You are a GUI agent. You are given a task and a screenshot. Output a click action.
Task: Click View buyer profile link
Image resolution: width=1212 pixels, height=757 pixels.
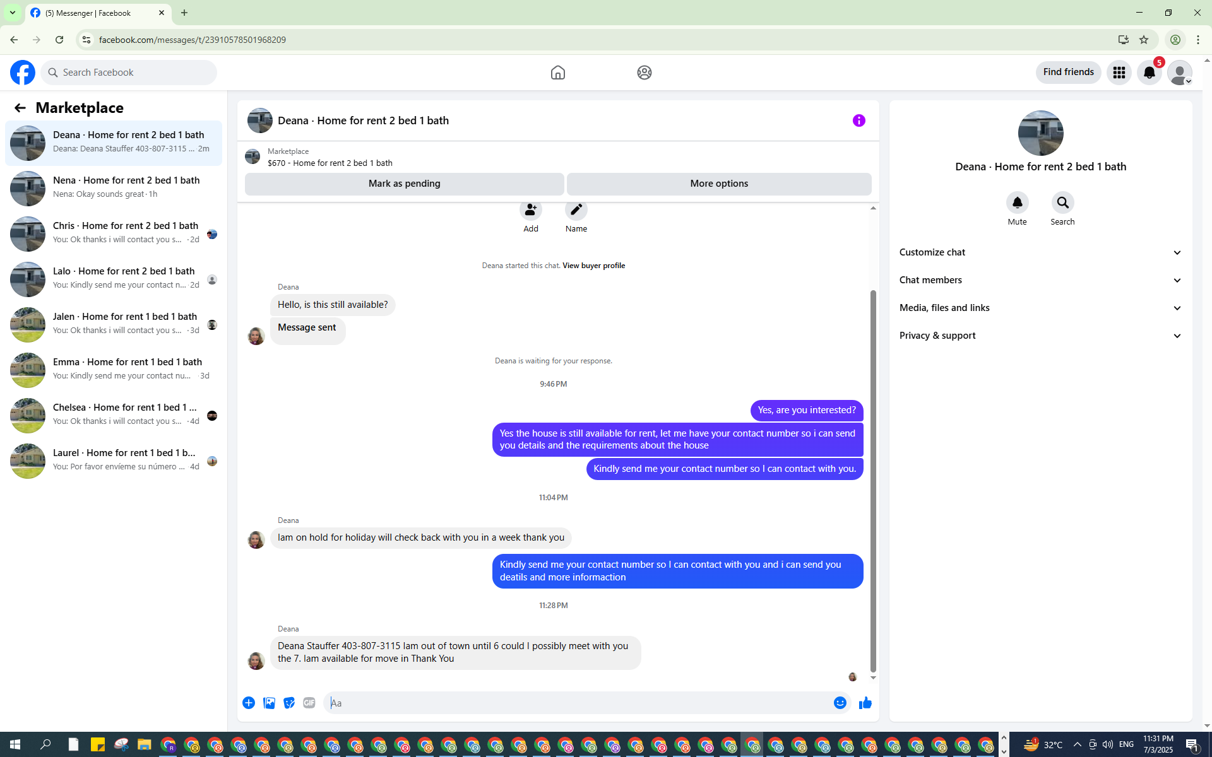(x=593, y=266)
